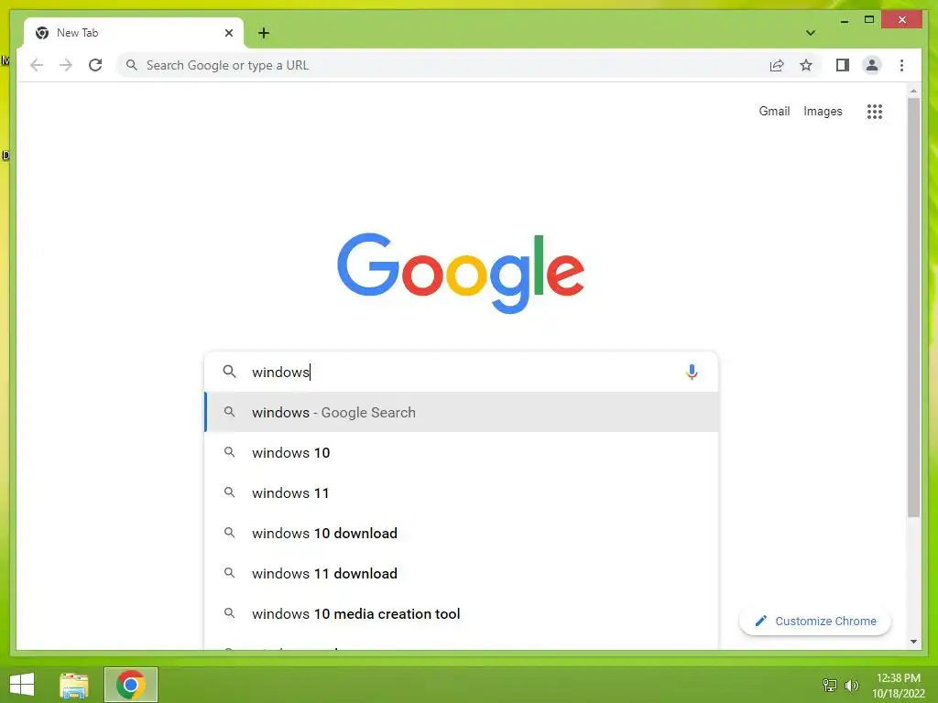This screenshot has height=703, width=938.
Task: Select the New Tab tab
Action: click(134, 33)
